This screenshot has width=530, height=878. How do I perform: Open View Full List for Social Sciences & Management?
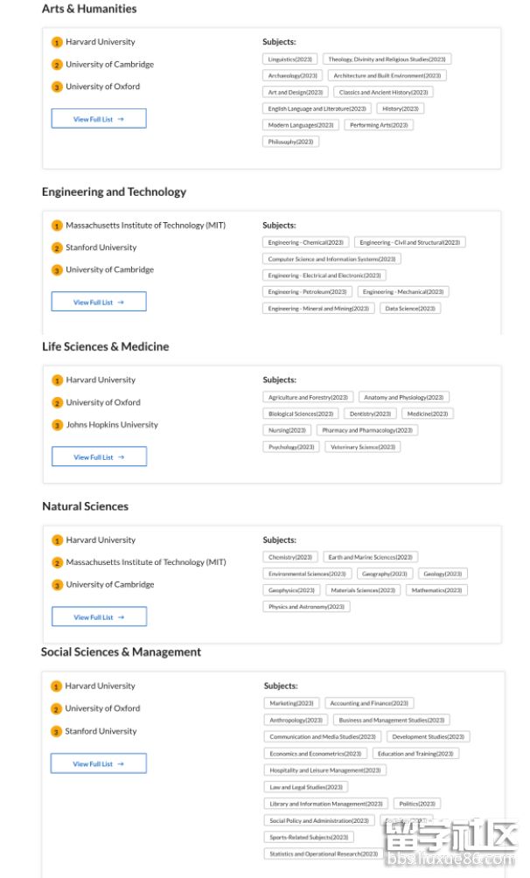(x=98, y=764)
